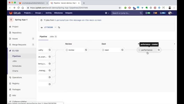
Task: Click the browser forward arrow
Action: (x=14, y=8)
